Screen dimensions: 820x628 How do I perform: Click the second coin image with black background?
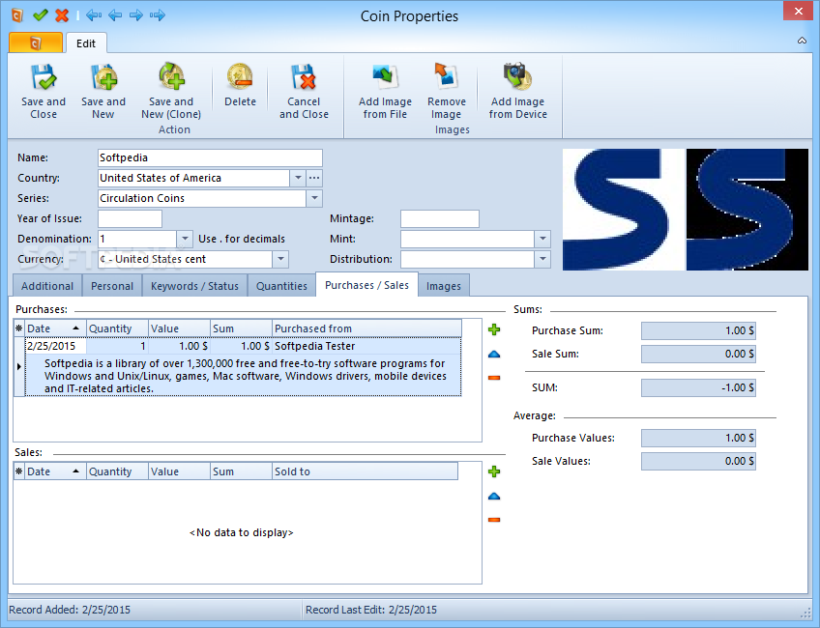747,210
